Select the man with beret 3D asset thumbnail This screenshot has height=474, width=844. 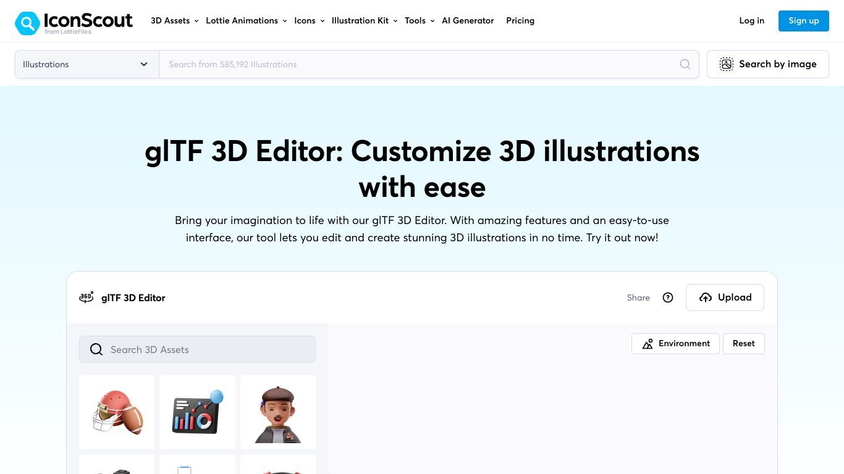(278, 412)
